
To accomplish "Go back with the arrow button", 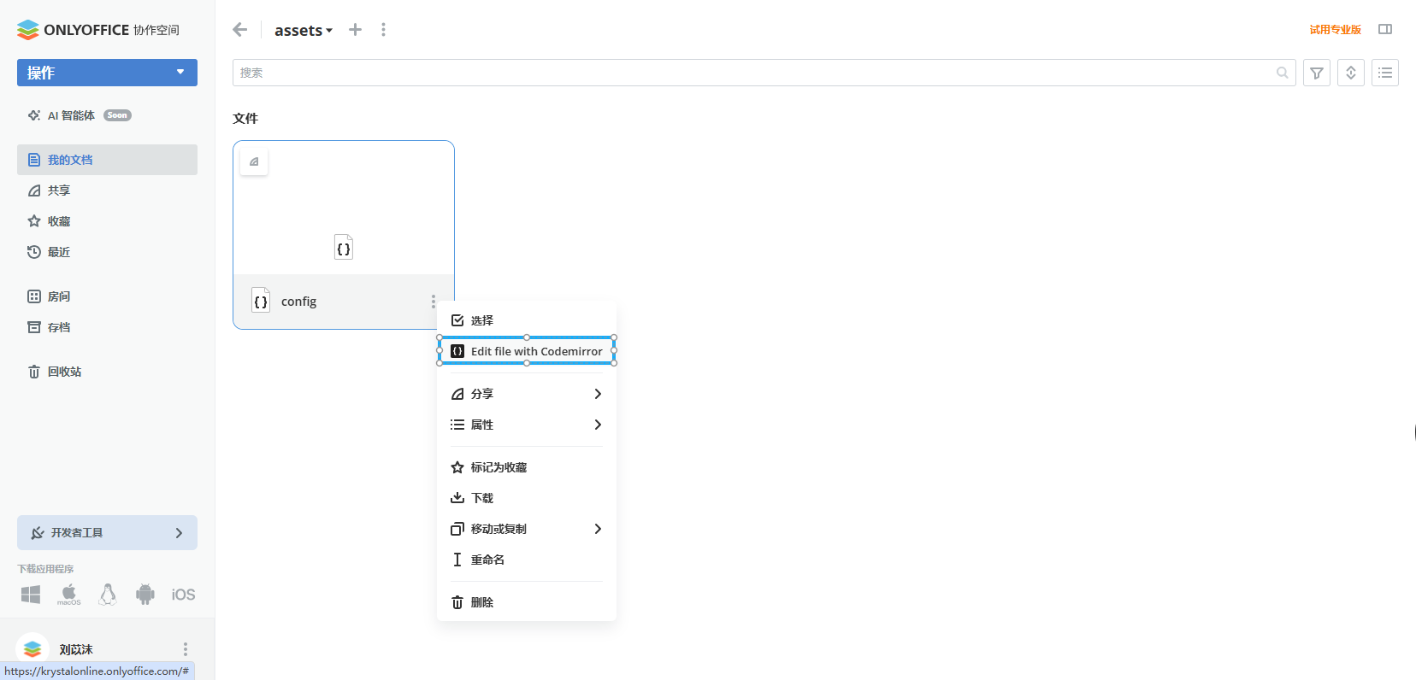I will (240, 30).
